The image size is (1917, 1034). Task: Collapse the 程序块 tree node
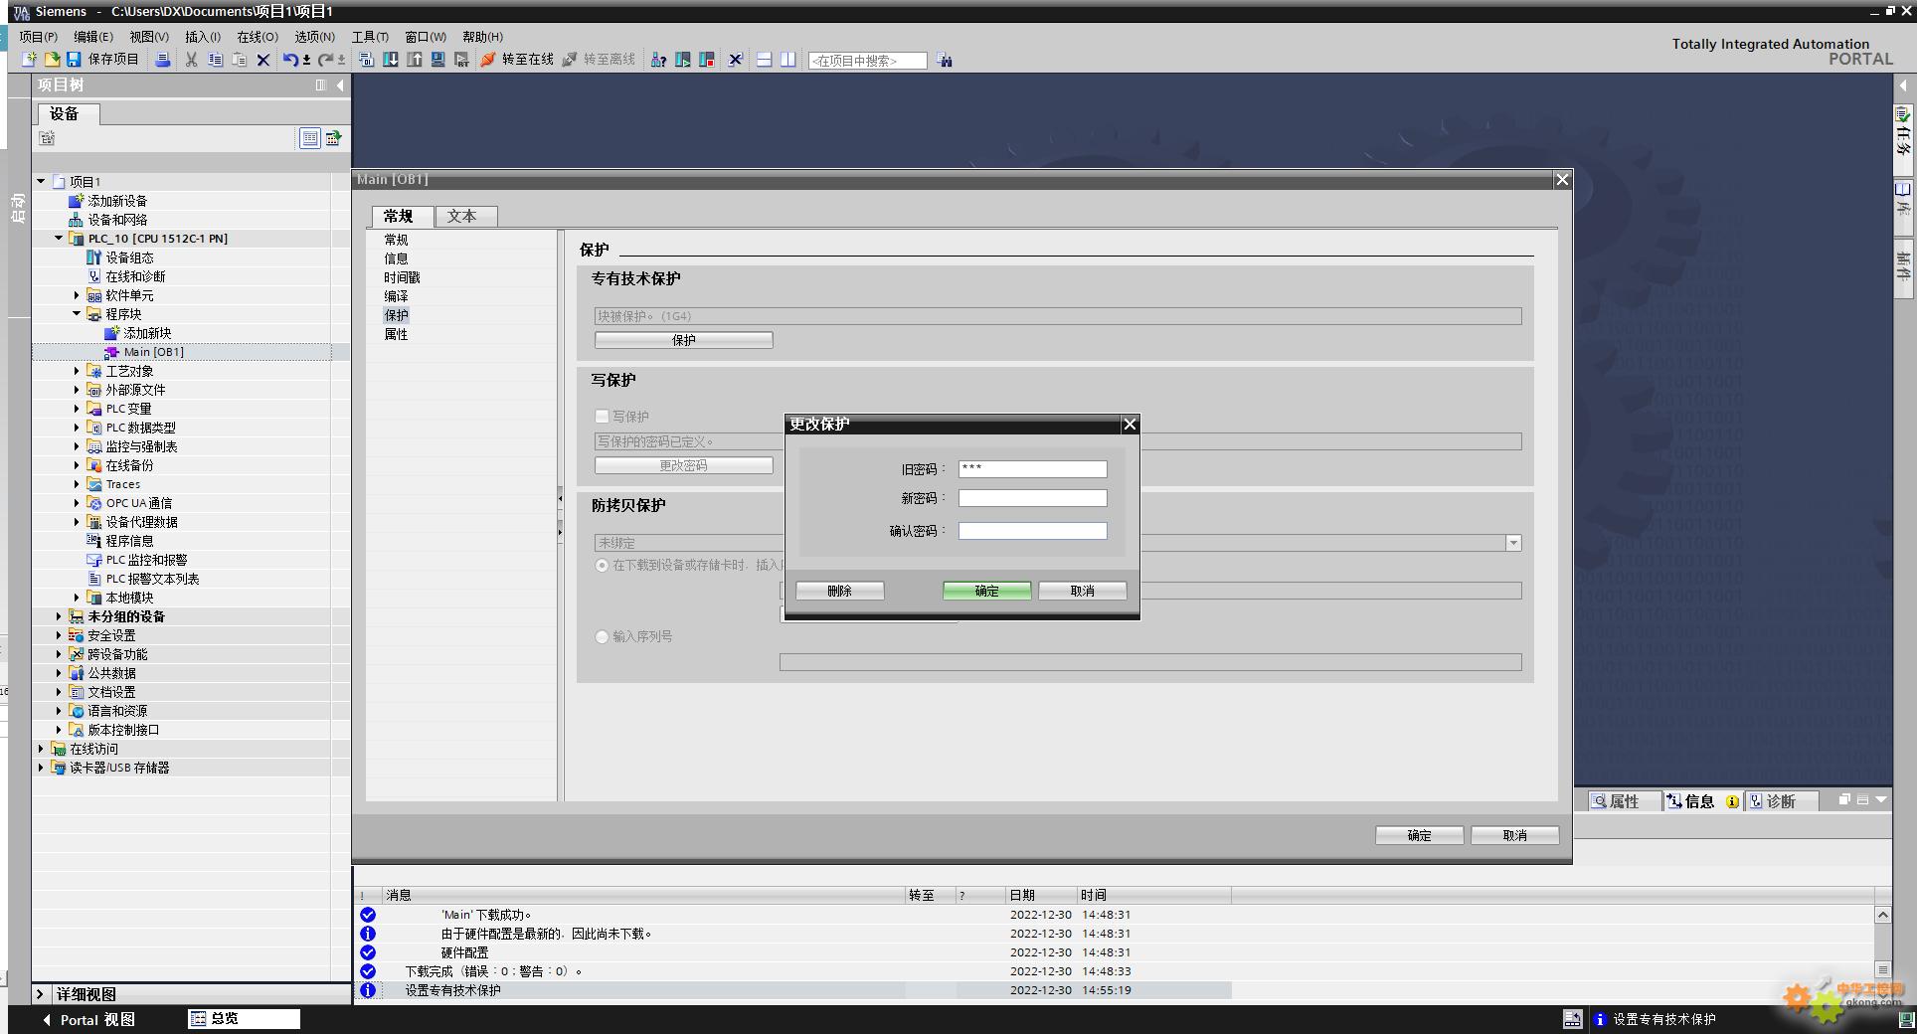click(77, 314)
